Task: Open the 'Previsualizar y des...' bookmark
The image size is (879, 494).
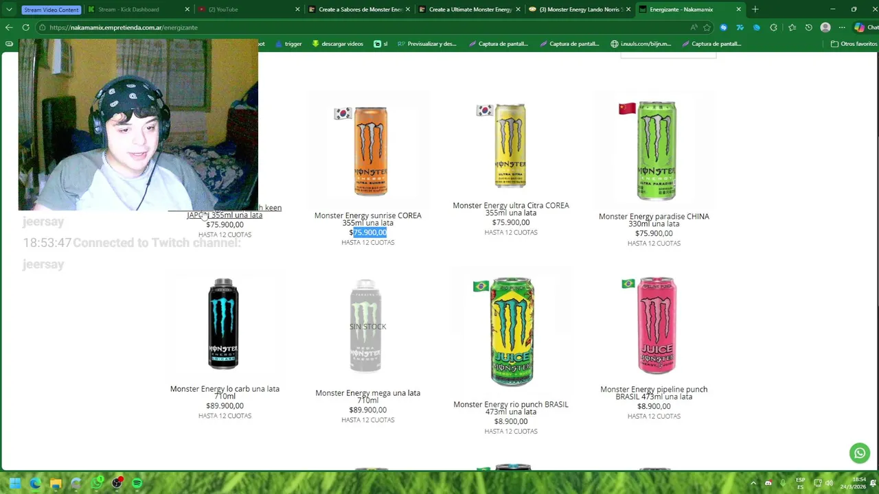Action: coord(426,44)
